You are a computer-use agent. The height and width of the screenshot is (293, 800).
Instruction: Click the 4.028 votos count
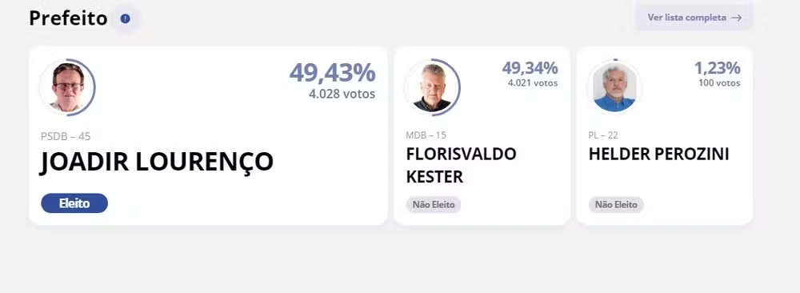click(342, 94)
